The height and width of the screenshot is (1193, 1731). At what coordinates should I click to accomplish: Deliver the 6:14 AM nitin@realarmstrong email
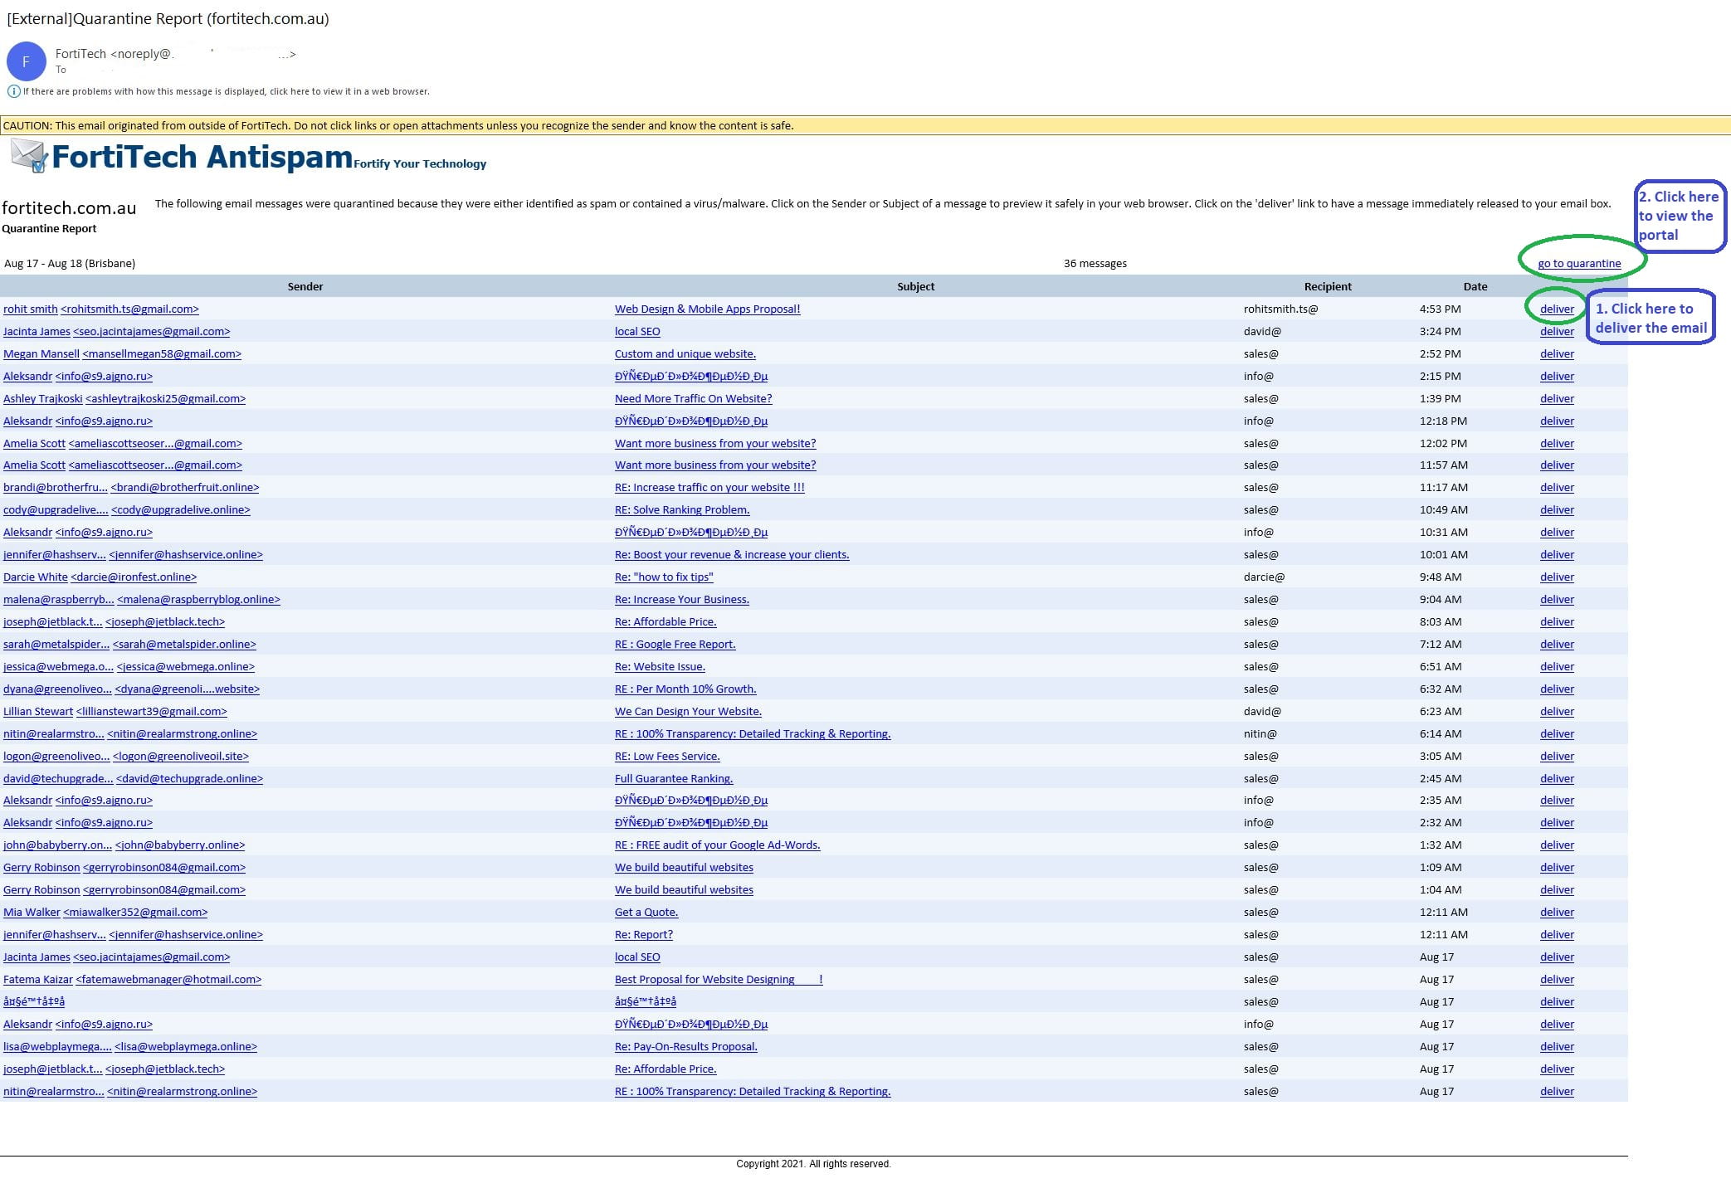point(1557,734)
